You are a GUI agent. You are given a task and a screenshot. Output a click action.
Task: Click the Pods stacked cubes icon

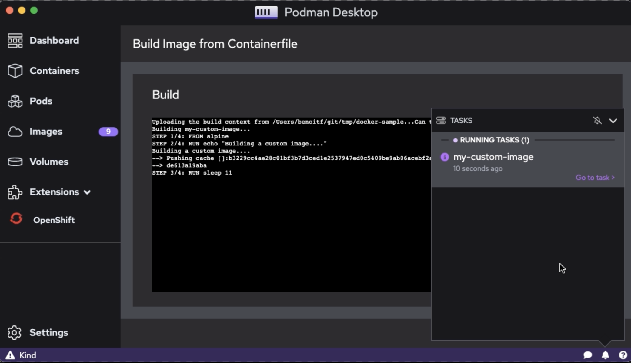pyautogui.click(x=15, y=101)
